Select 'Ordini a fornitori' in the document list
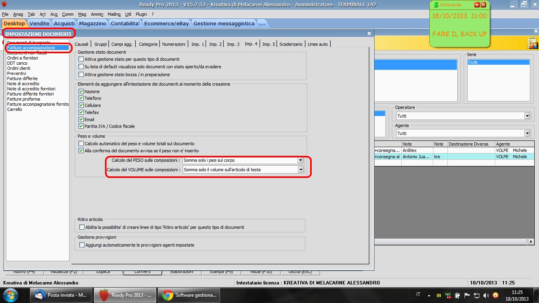The height and width of the screenshot is (303, 539). click(x=23, y=58)
